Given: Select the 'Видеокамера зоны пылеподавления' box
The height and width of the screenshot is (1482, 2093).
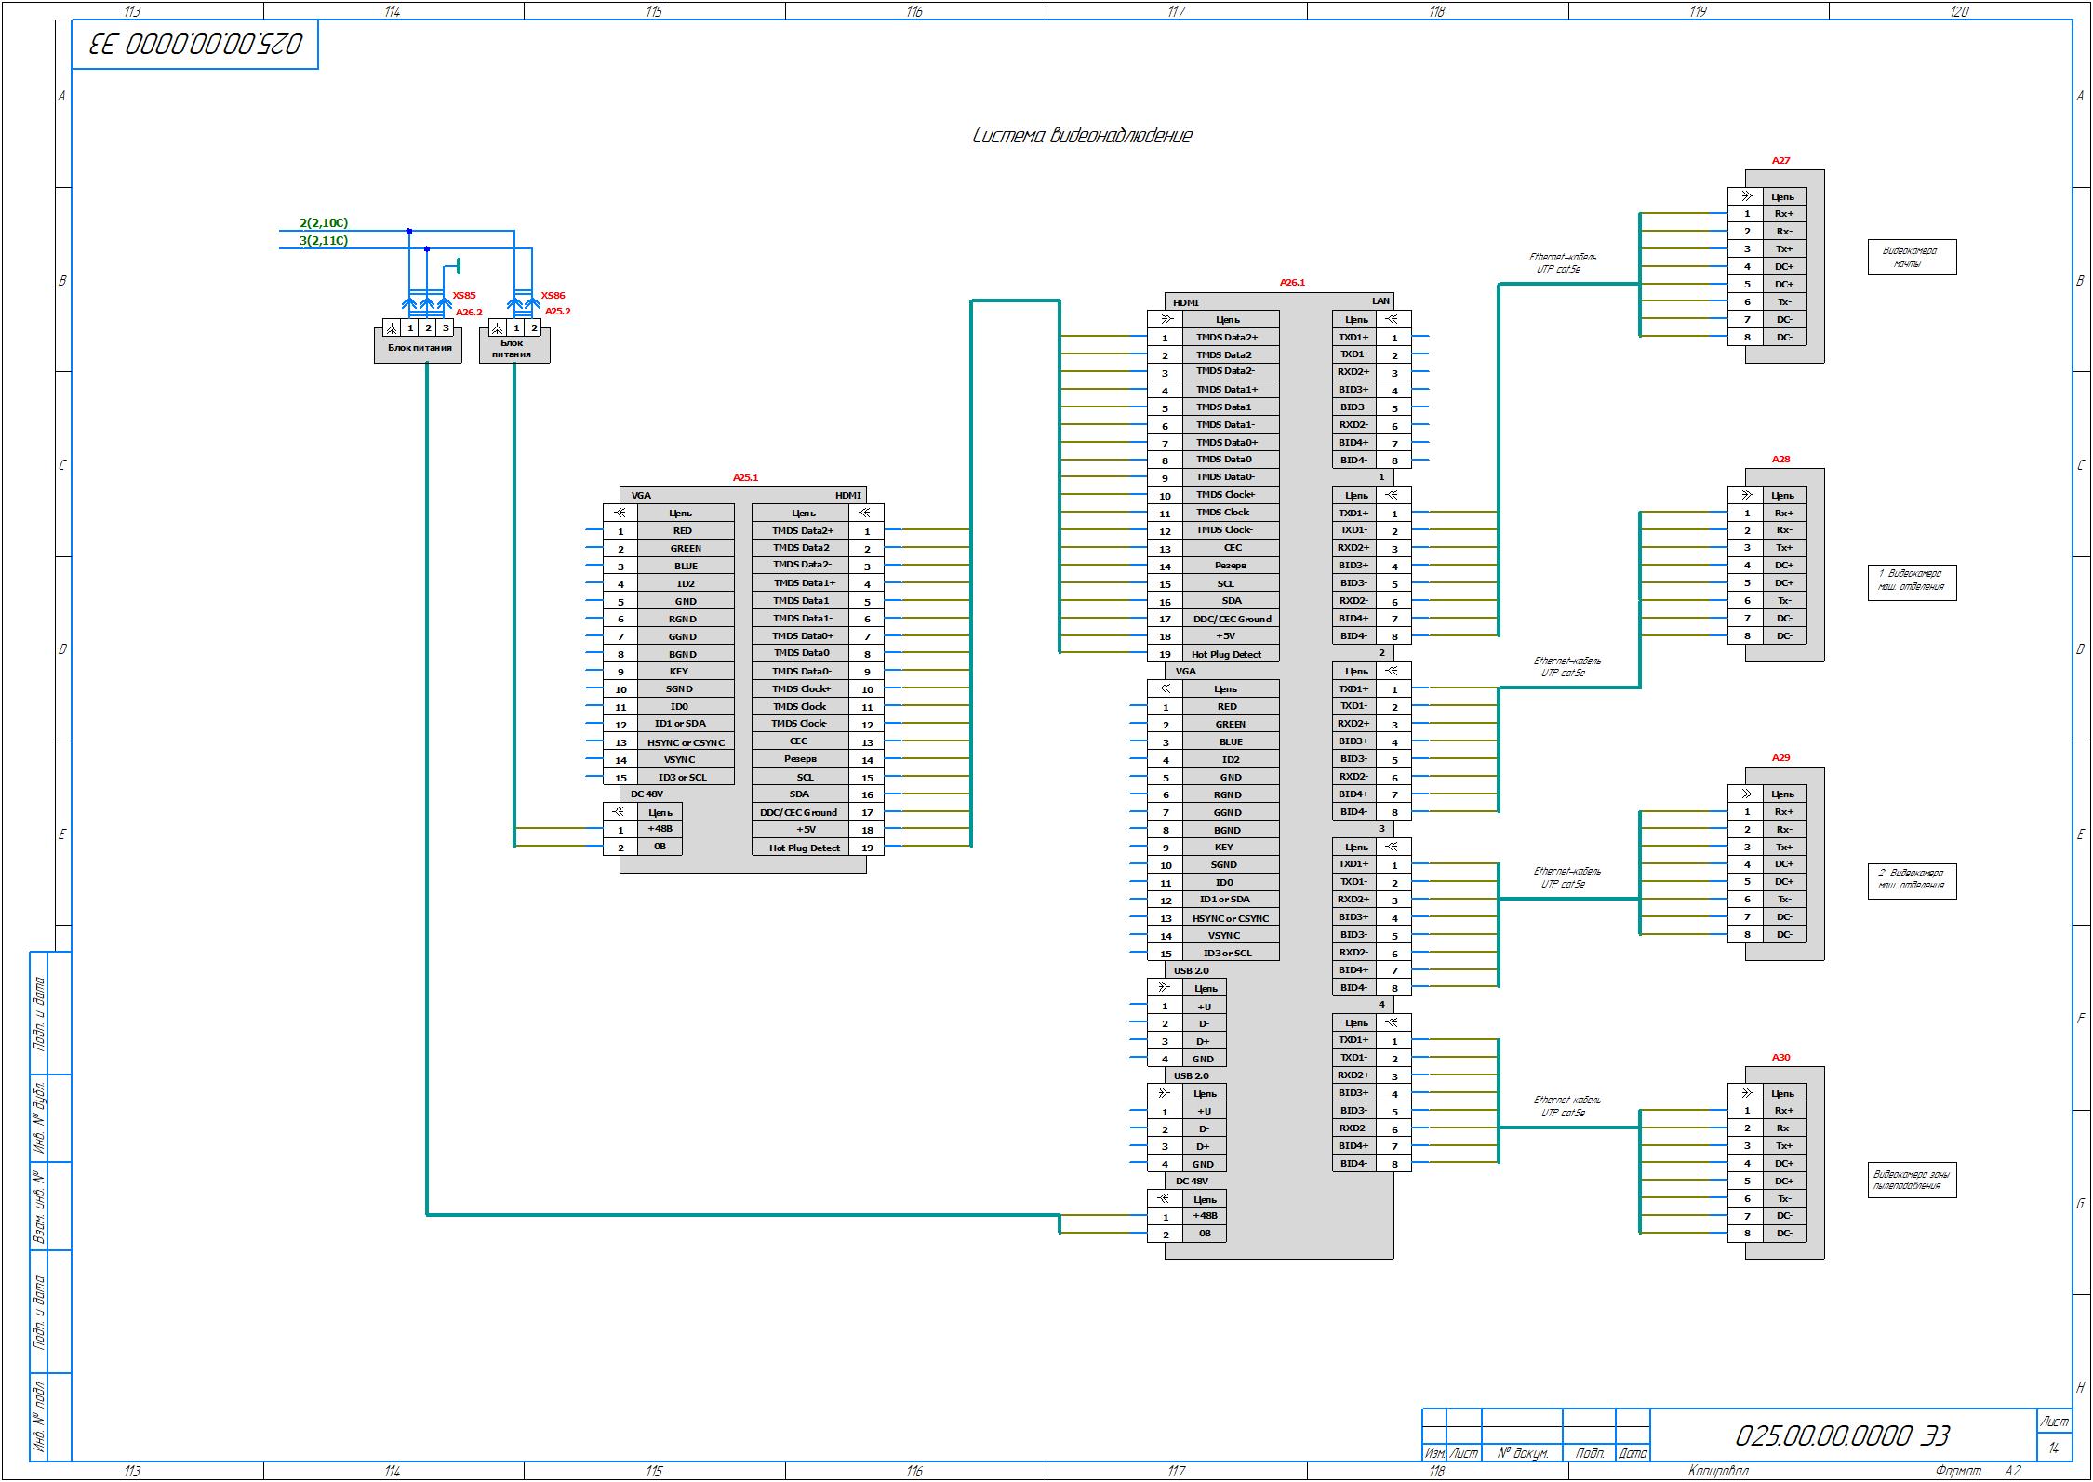Looking at the screenshot, I should tap(1912, 1181).
